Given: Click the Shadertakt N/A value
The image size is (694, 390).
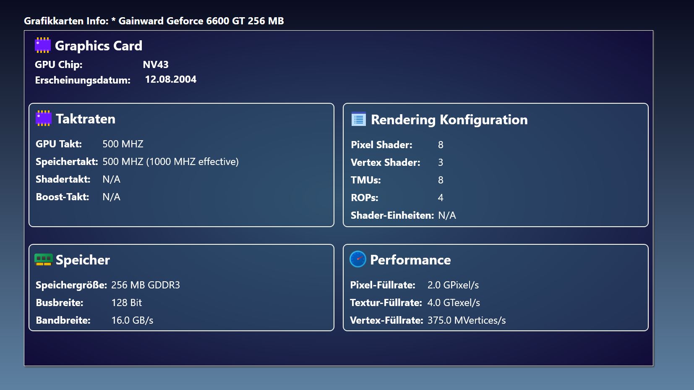Looking at the screenshot, I should [x=111, y=179].
